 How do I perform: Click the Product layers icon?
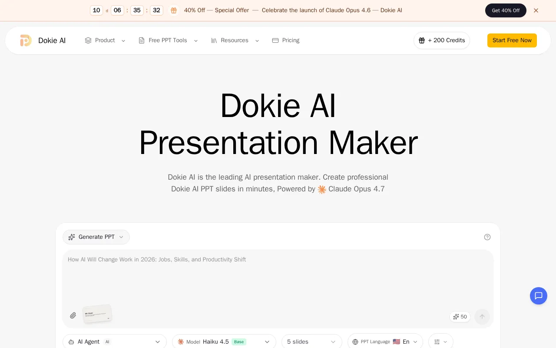tap(88, 40)
